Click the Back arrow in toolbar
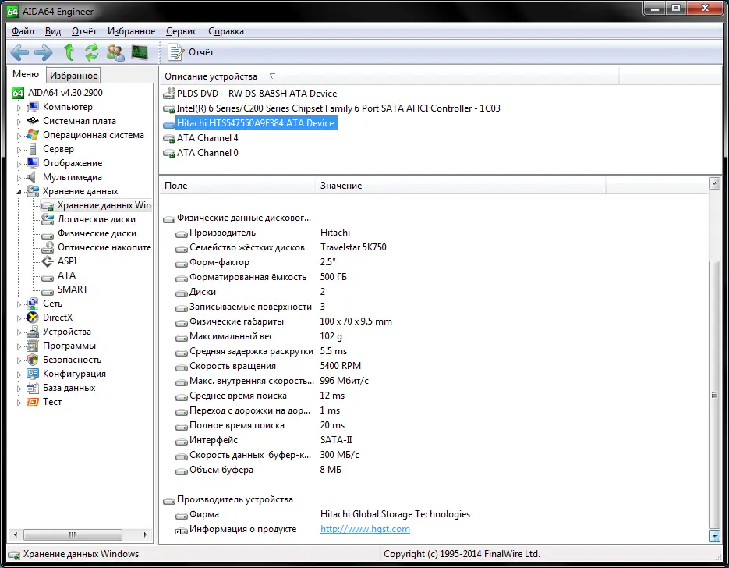The image size is (729, 568). (20, 52)
